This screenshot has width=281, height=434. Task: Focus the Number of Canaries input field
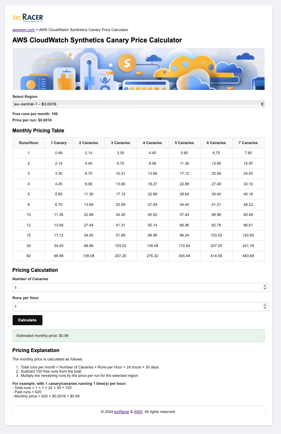pyautogui.click(x=141, y=287)
